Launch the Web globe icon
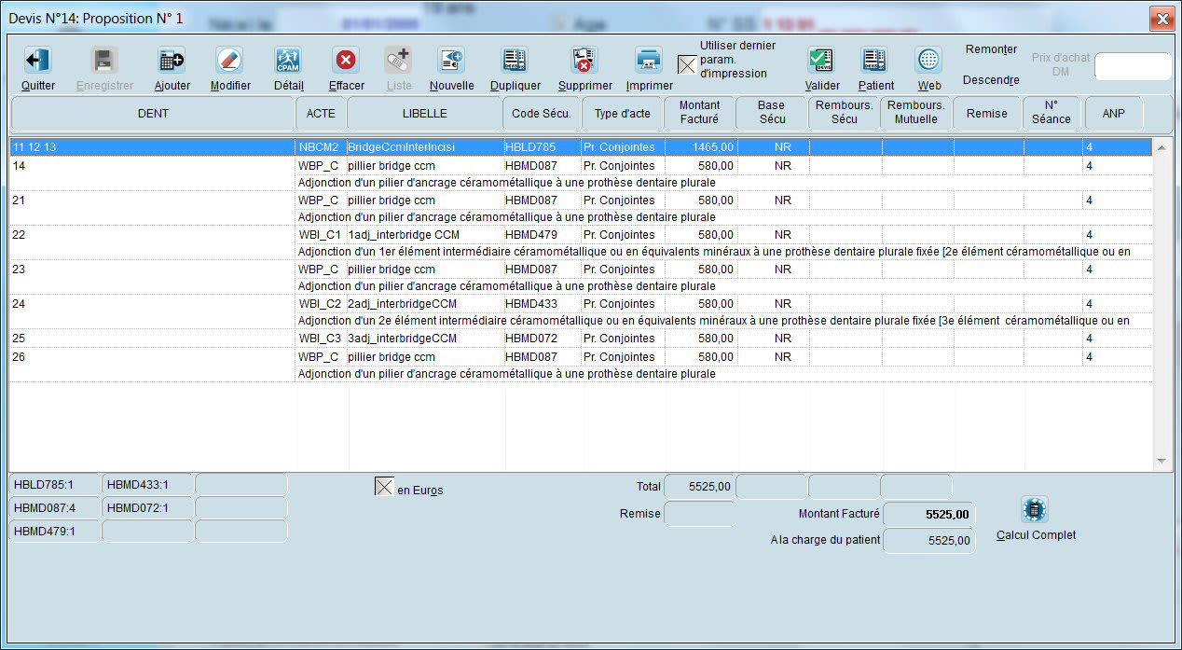The image size is (1182, 650). 928,61
